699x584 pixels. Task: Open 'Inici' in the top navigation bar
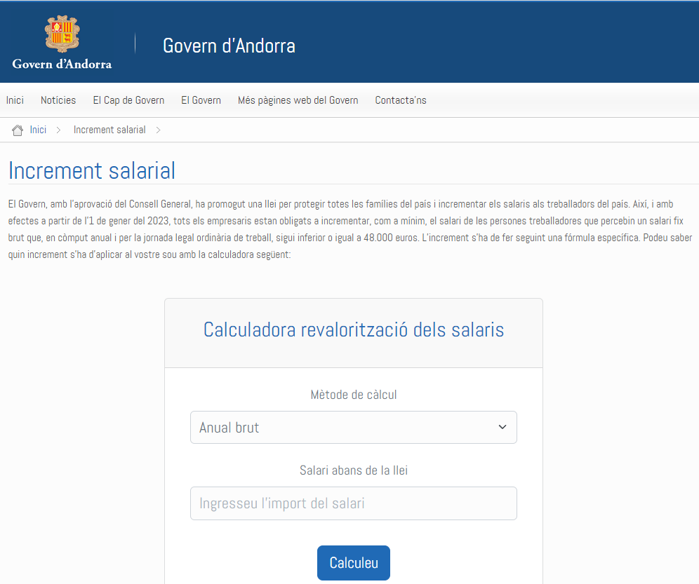point(15,100)
